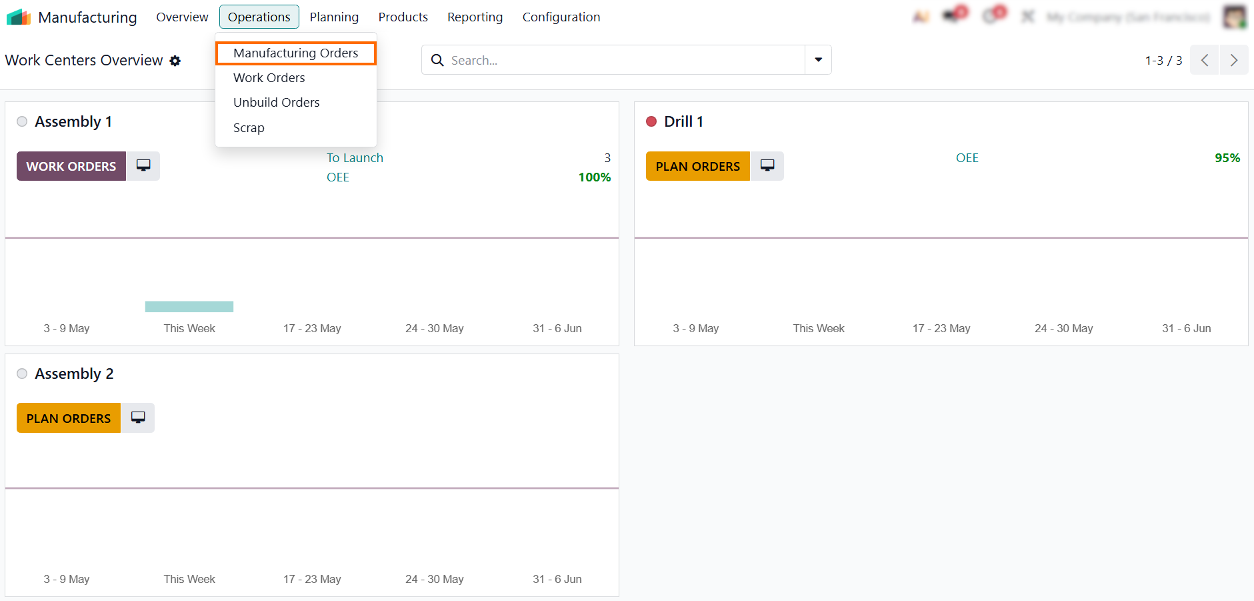The width and height of the screenshot is (1254, 601).
Task: Click the Assembly 1 WORK ORDERS button
Action: tap(71, 166)
